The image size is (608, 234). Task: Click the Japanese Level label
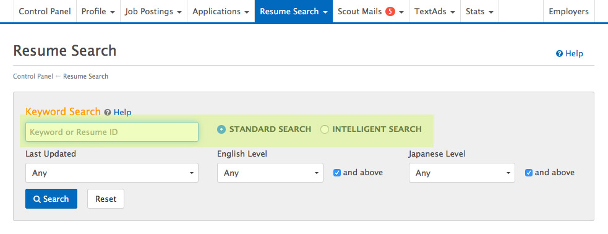(437, 154)
